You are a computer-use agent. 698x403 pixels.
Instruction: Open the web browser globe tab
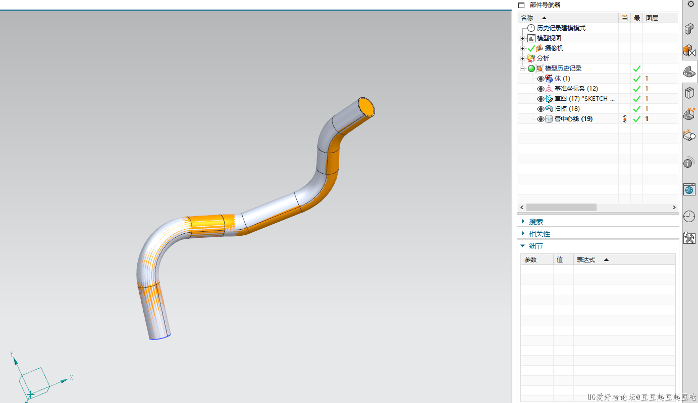tap(689, 189)
